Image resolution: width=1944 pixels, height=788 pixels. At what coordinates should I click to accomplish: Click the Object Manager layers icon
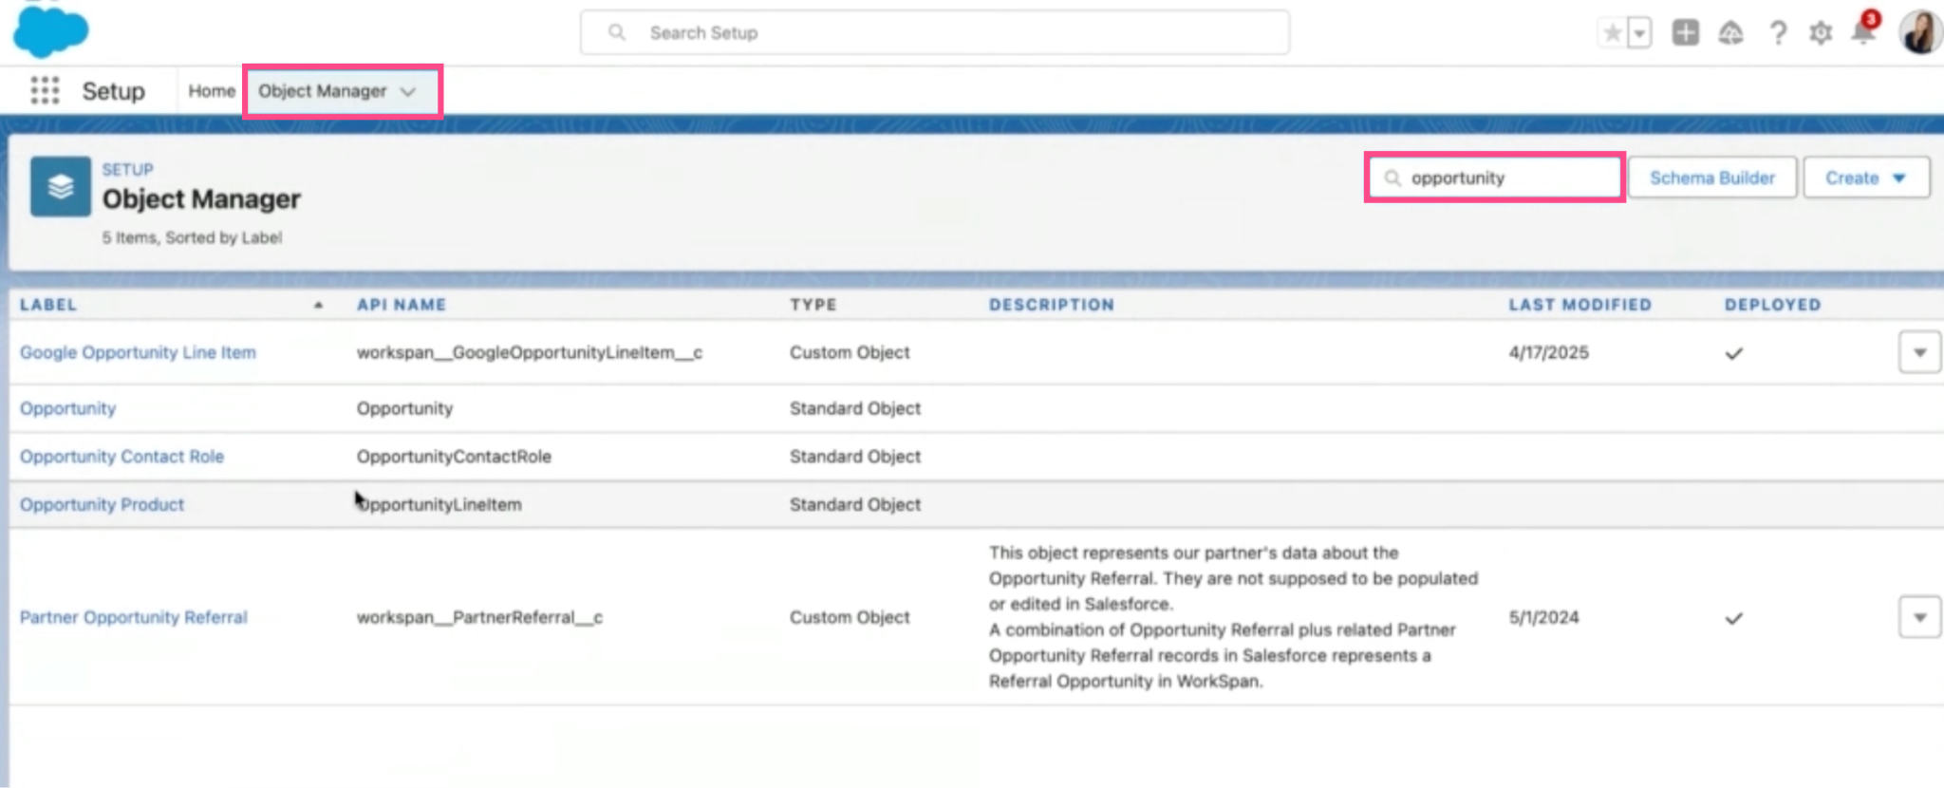(61, 186)
